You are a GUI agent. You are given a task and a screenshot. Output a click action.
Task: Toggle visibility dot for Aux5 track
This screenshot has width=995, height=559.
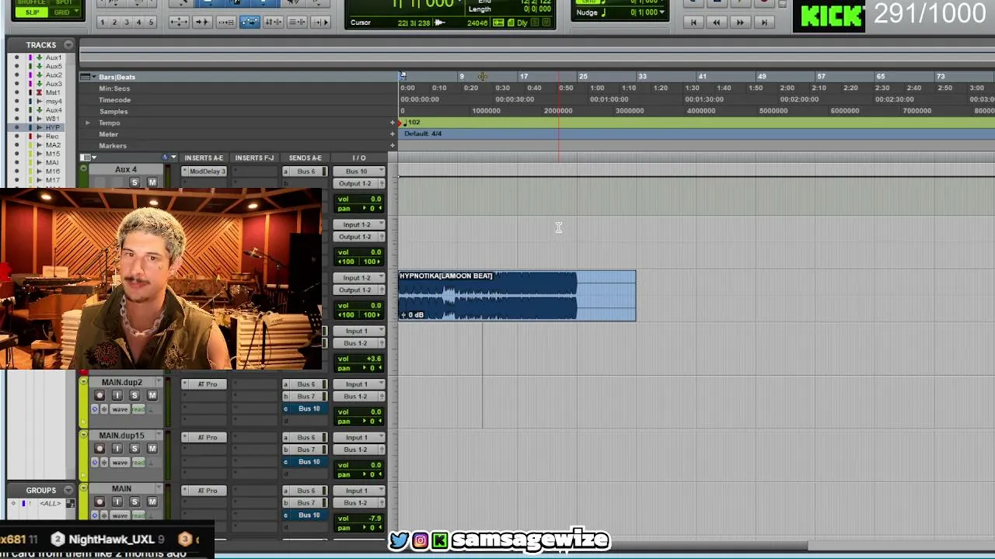(17, 66)
